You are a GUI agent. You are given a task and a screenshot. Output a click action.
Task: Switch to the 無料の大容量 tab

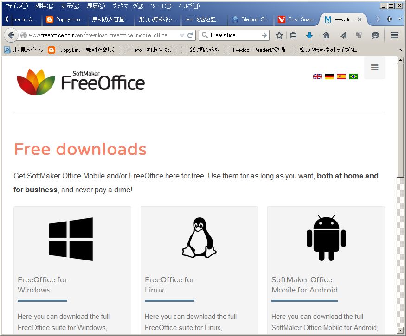(x=111, y=19)
